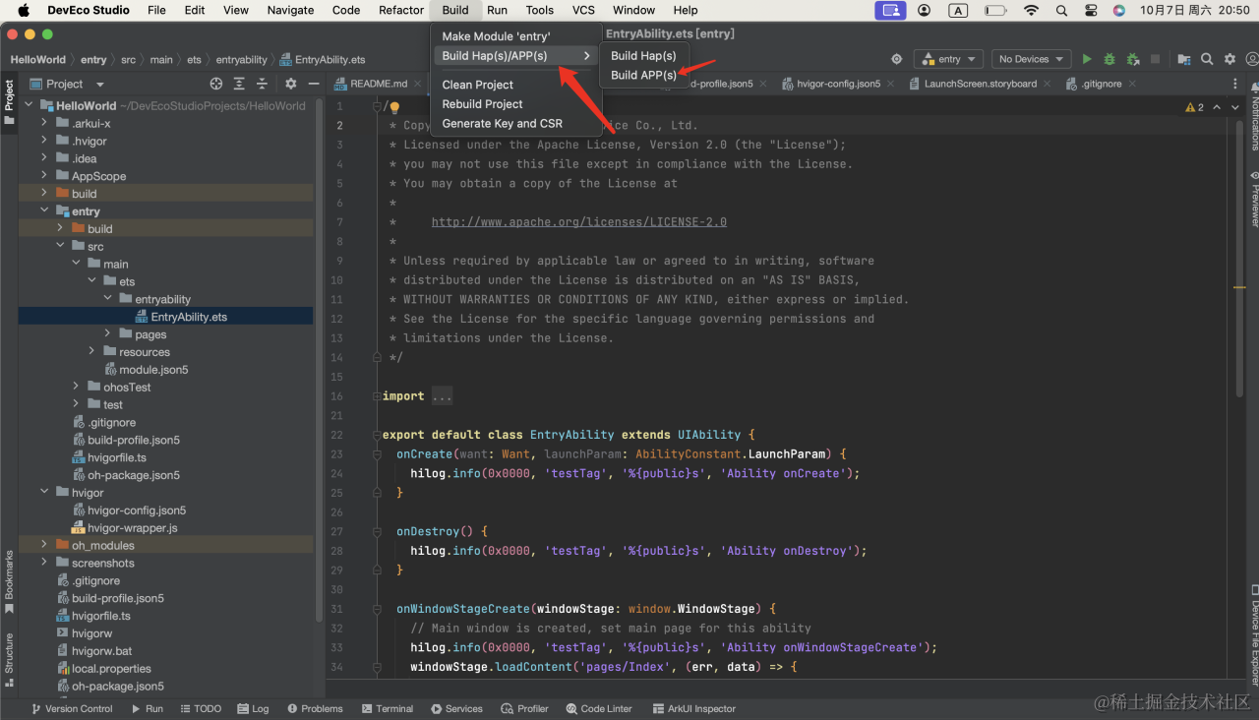Click Expand All icon in Project panel
The width and height of the screenshot is (1259, 720).
coord(239,84)
